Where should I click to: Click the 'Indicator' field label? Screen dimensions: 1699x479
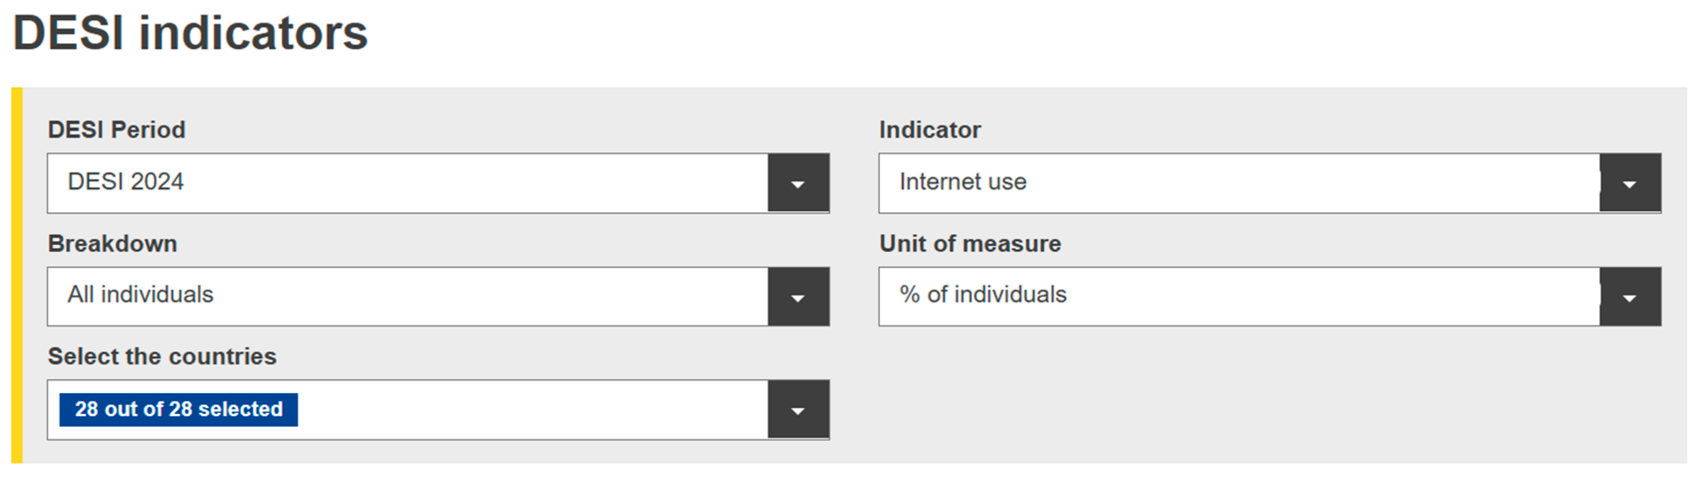pos(930,130)
